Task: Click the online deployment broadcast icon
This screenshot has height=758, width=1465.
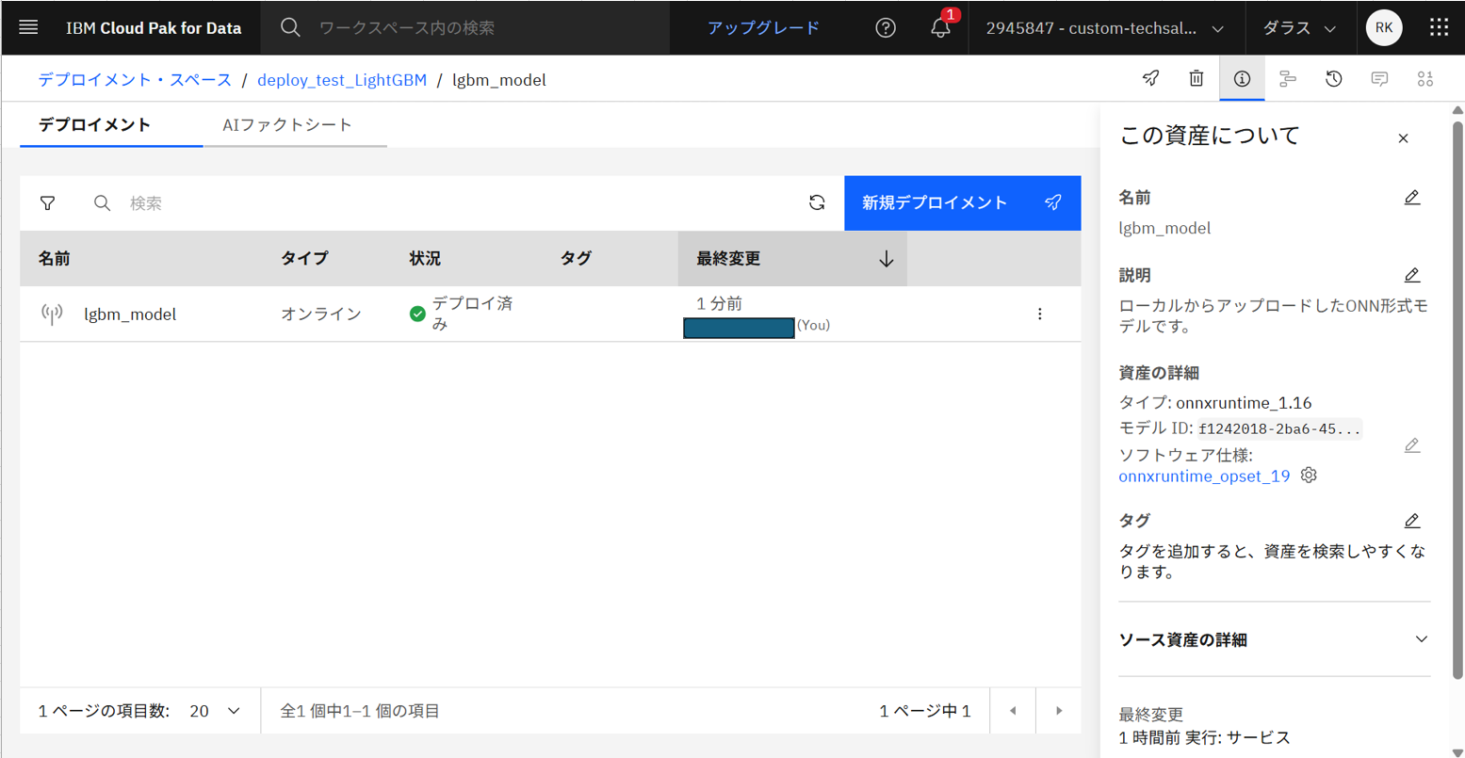Action: pos(52,314)
